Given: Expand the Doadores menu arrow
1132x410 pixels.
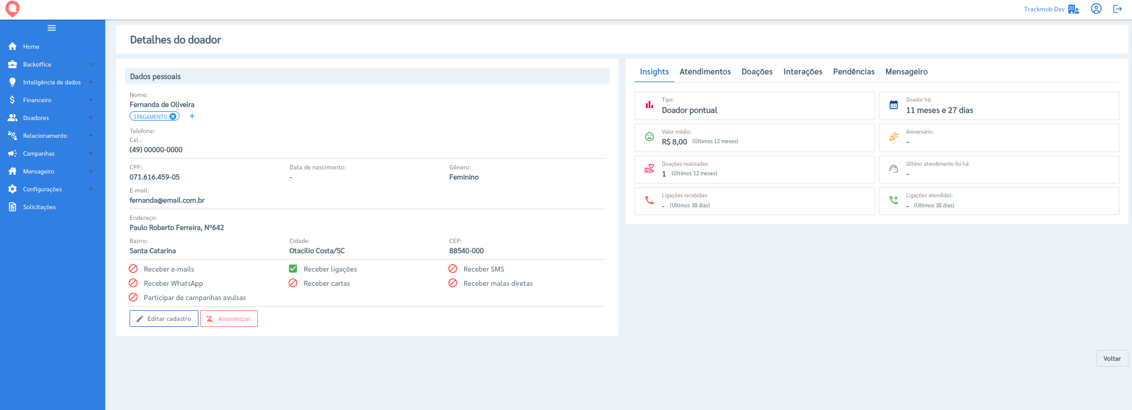Looking at the screenshot, I should click(x=91, y=118).
